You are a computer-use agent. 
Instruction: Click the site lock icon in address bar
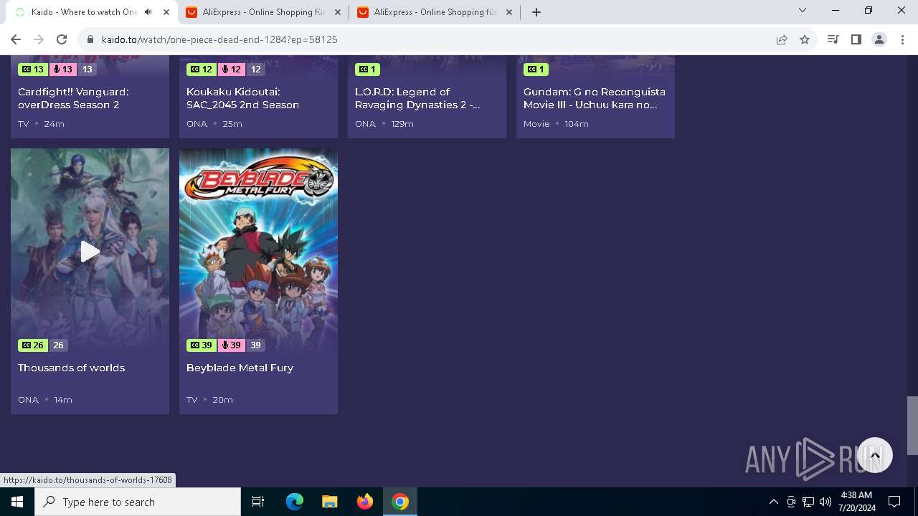90,39
